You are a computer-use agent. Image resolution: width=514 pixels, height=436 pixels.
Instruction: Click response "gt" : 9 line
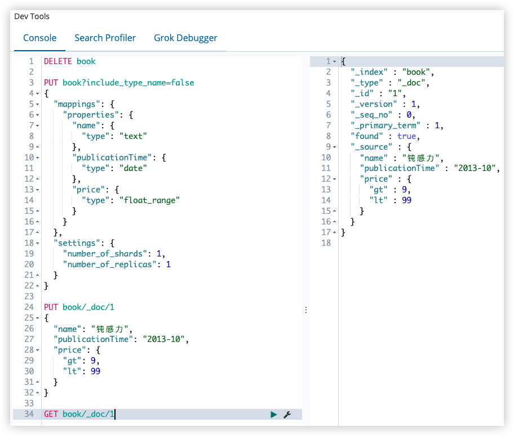tap(390, 190)
